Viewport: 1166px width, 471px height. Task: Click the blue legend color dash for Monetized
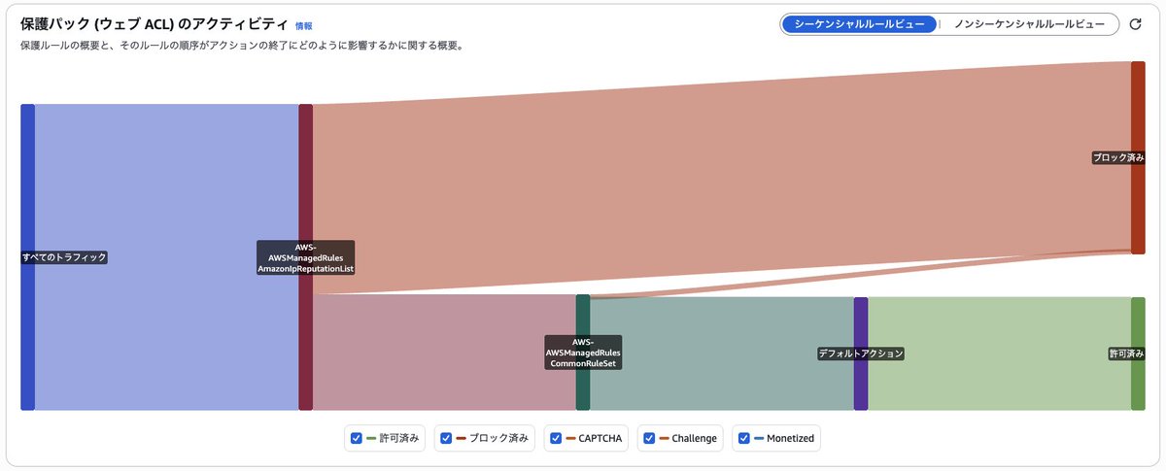(759, 438)
